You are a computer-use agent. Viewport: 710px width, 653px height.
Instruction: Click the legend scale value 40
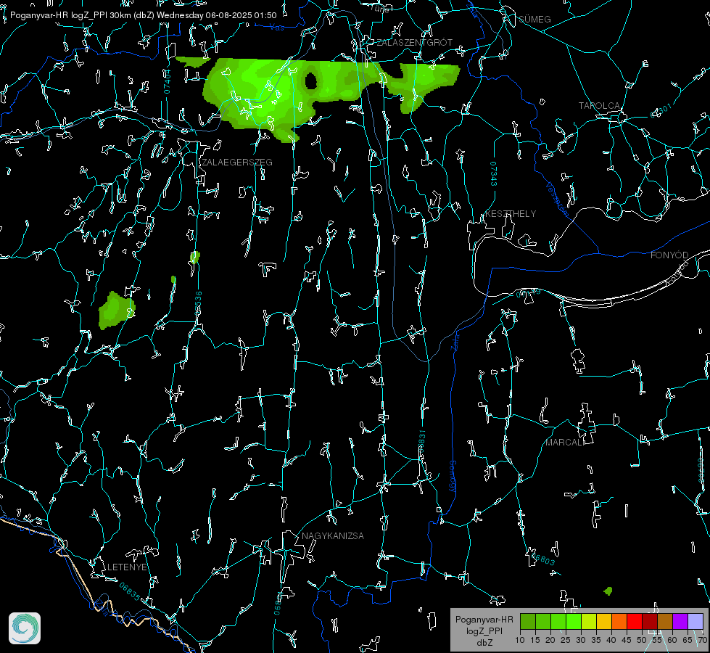[x=611, y=641]
